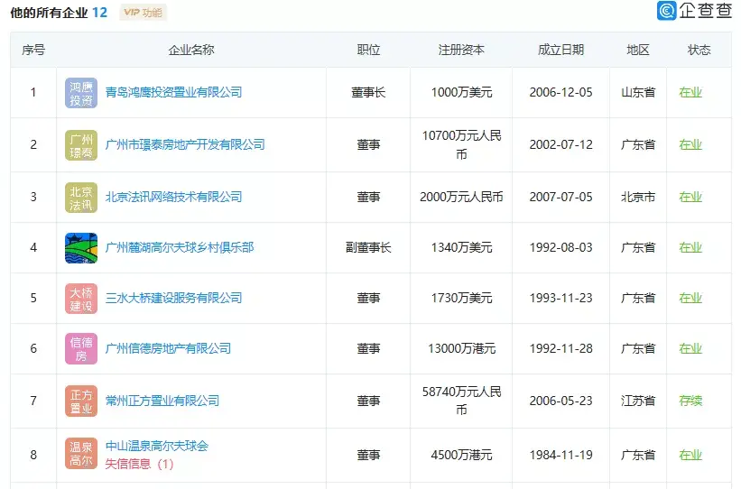Click 13000万港元 capital cell
Viewport: 741px width, 489px height.
461,348
